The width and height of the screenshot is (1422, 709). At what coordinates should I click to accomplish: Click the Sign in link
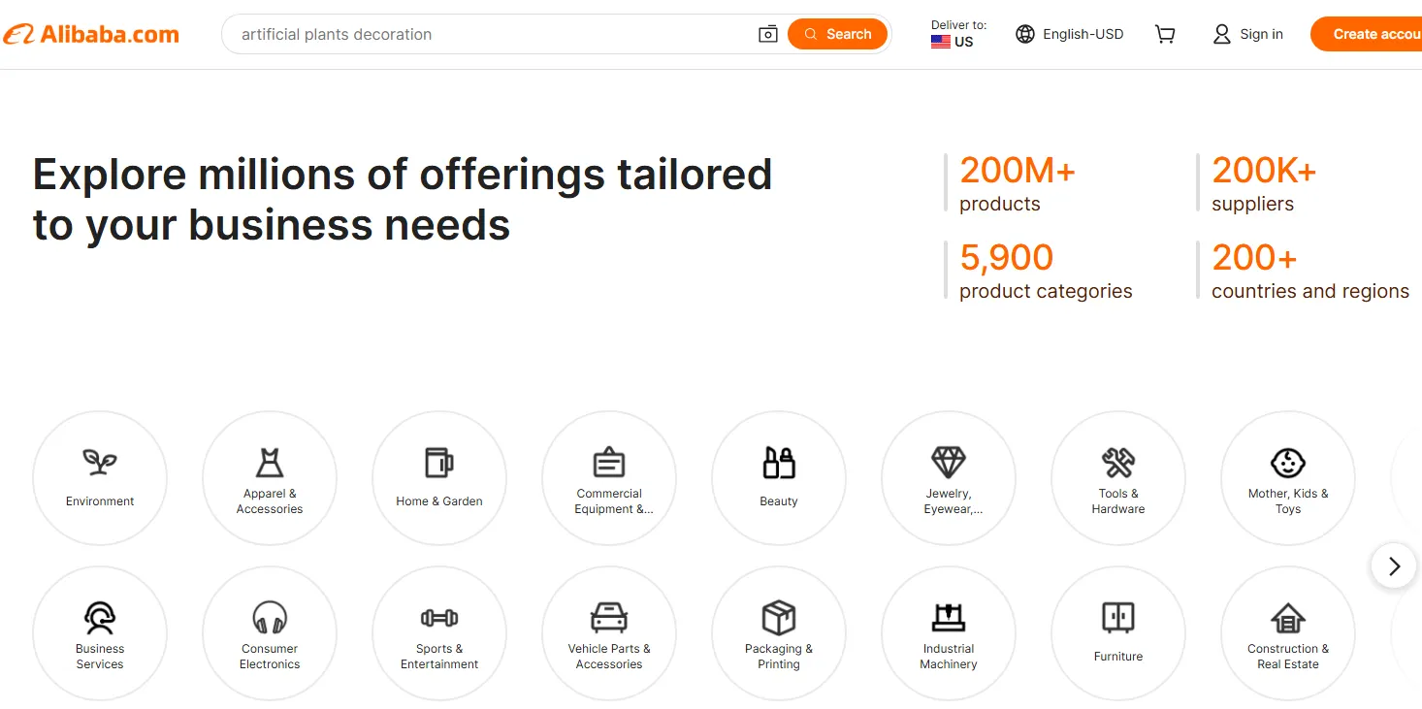1248,34
